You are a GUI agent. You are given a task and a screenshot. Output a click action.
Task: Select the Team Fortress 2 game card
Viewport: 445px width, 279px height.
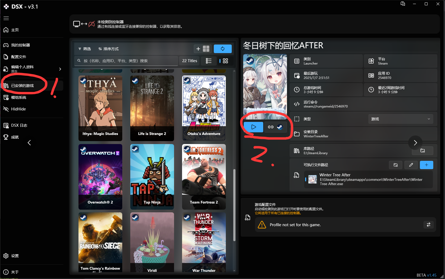tap(204, 177)
